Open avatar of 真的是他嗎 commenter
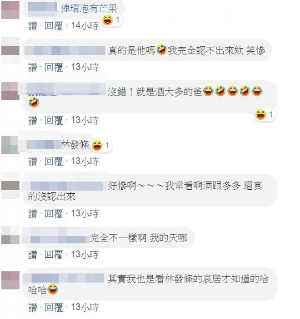This screenshot has width=300, height=319. click(10, 50)
